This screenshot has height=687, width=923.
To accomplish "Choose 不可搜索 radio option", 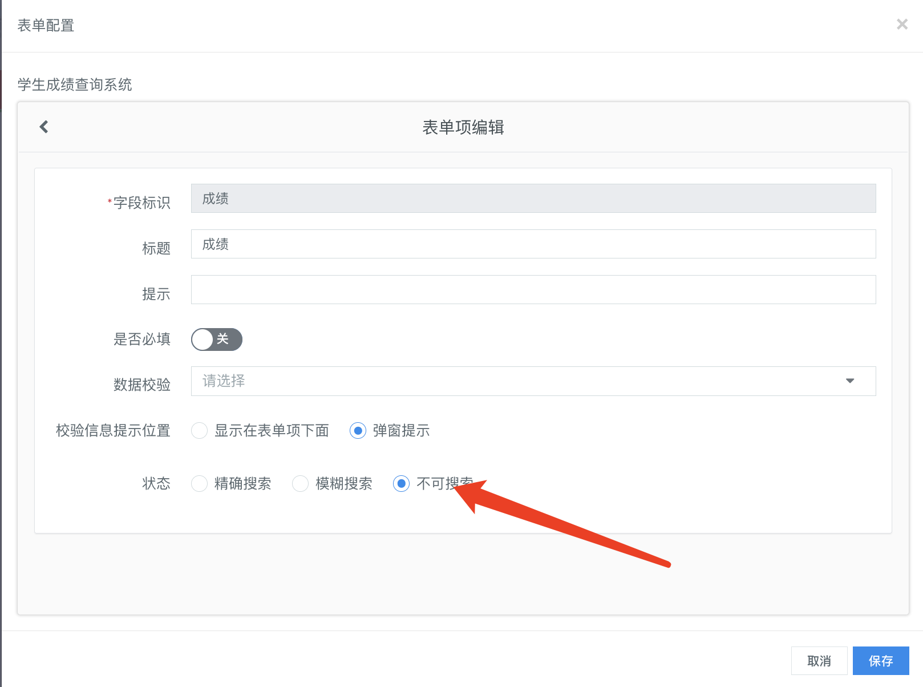I will [401, 484].
